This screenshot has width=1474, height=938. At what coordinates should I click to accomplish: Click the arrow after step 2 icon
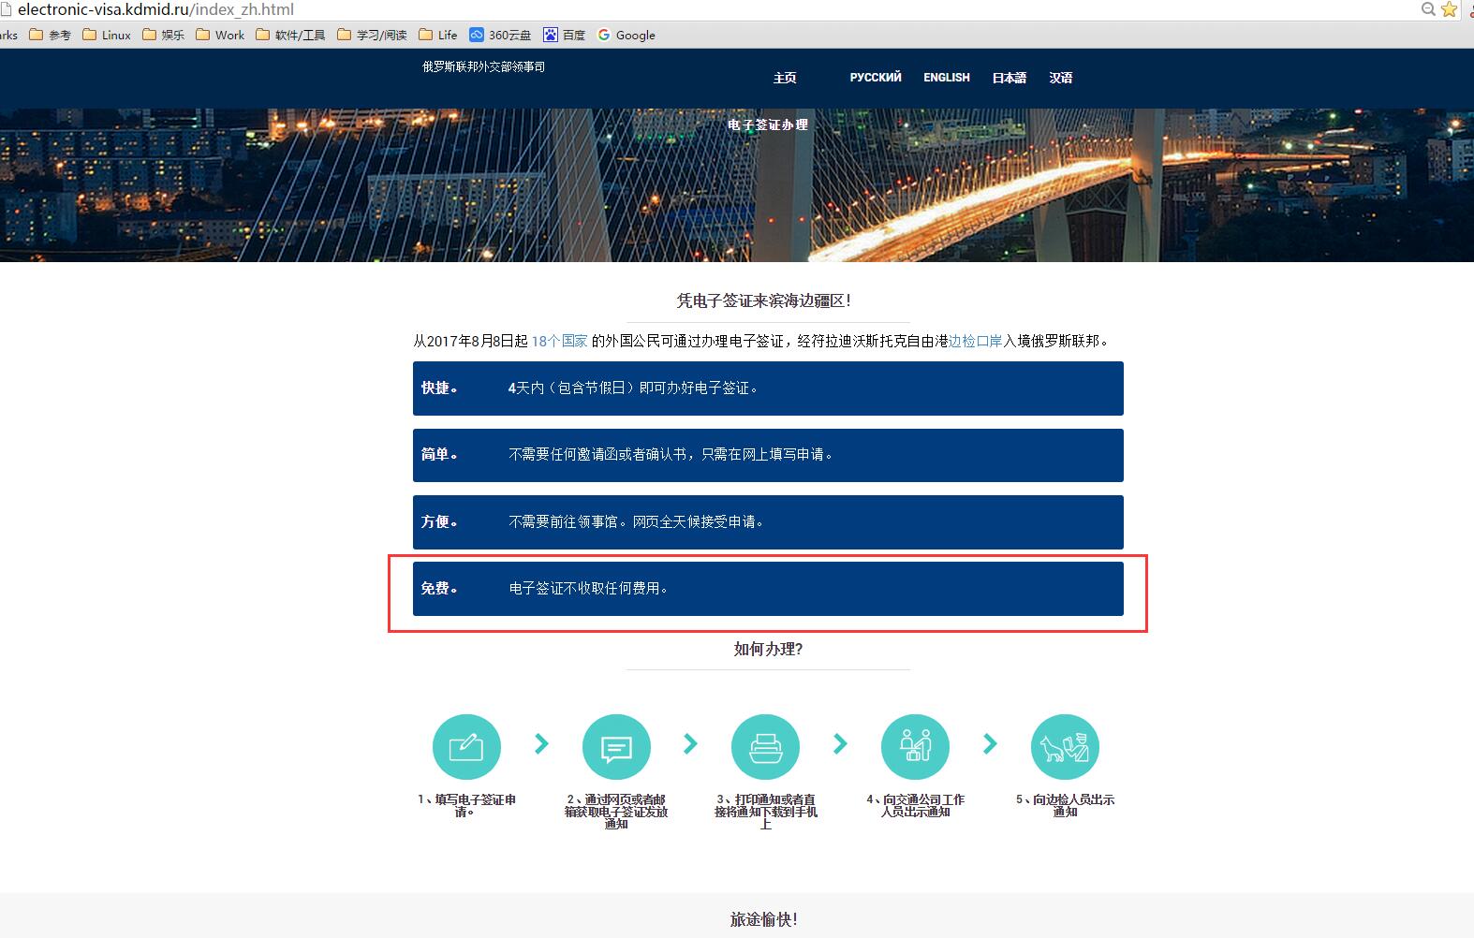pos(690,744)
